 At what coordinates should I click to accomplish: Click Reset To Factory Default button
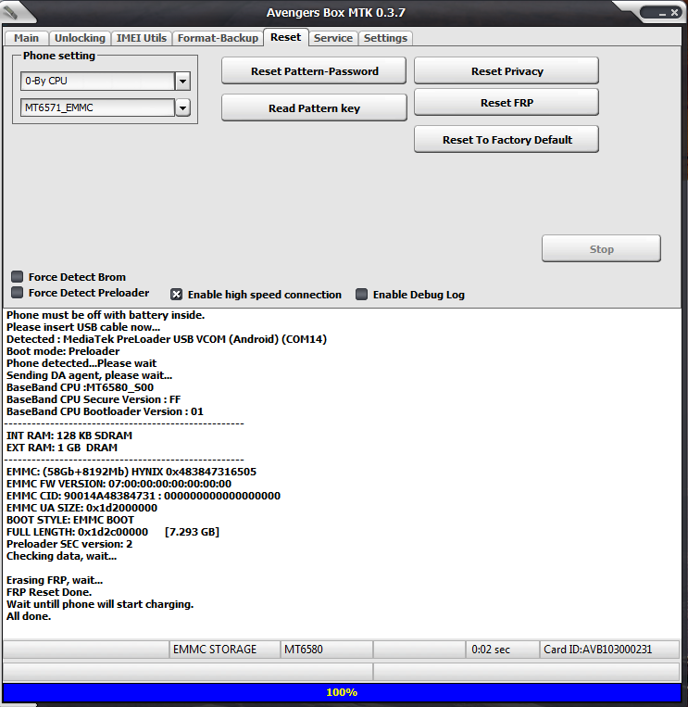click(x=507, y=139)
